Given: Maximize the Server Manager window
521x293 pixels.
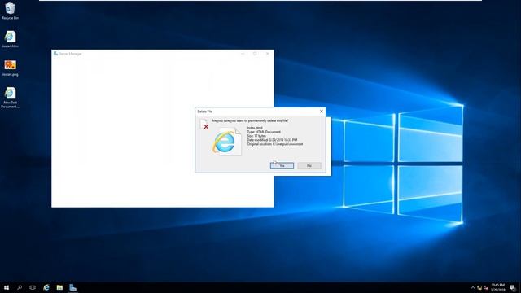Looking at the screenshot, I should pyautogui.click(x=255, y=54).
